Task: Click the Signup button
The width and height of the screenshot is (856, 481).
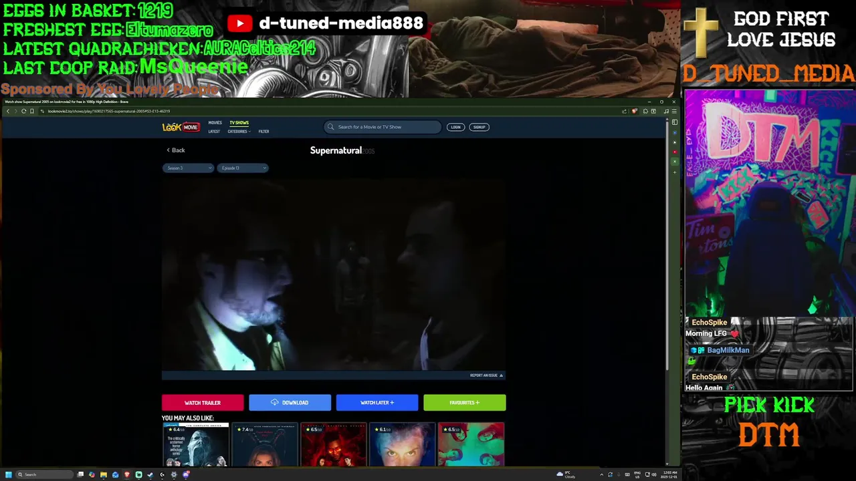Action: pos(479,127)
